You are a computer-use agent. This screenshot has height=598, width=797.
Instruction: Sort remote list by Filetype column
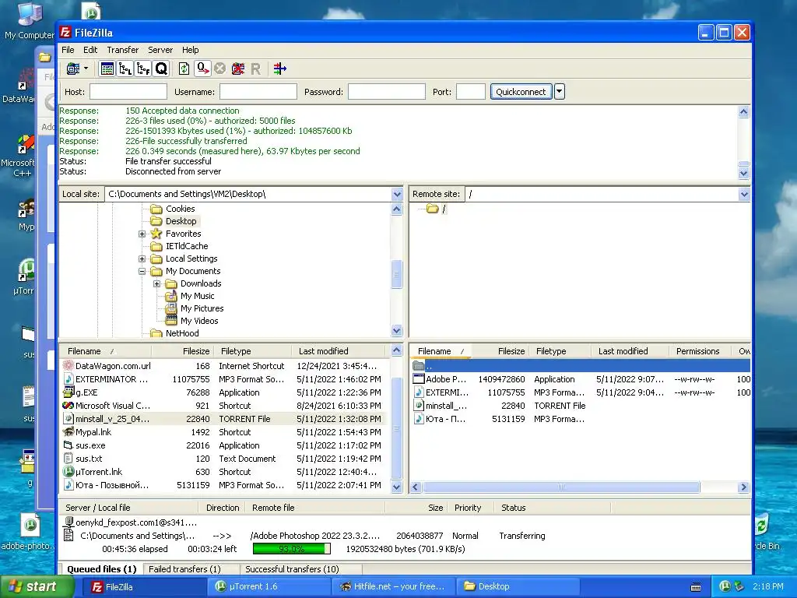point(551,351)
